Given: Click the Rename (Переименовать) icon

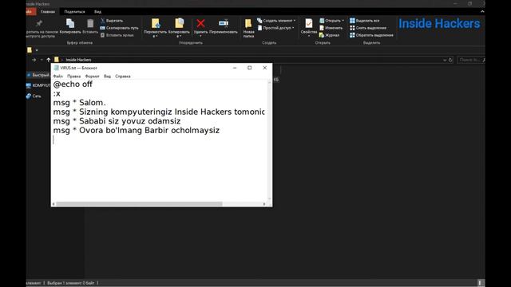Looking at the screenshot, I should pos(224,23).
